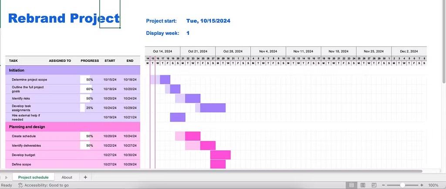Screen dimensions: 446x189
Task: Click the sheet tab navigation arrow
Action: coord(6,177)
